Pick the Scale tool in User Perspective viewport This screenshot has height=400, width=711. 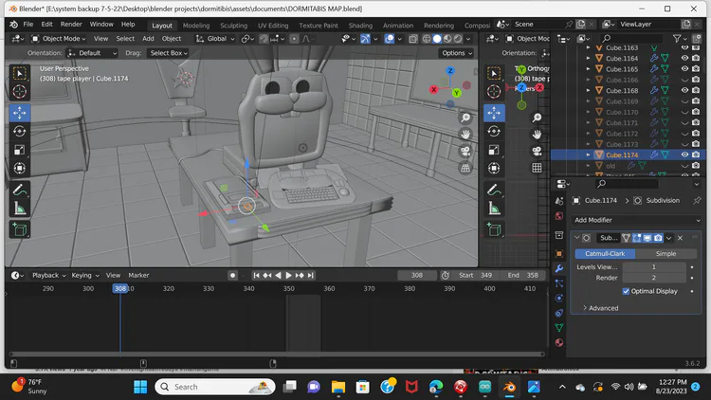pyautogui.click(x=20, y=150)
